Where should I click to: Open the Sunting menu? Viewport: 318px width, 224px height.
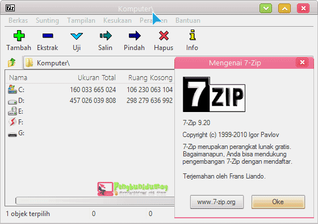(x=47, y=20)
